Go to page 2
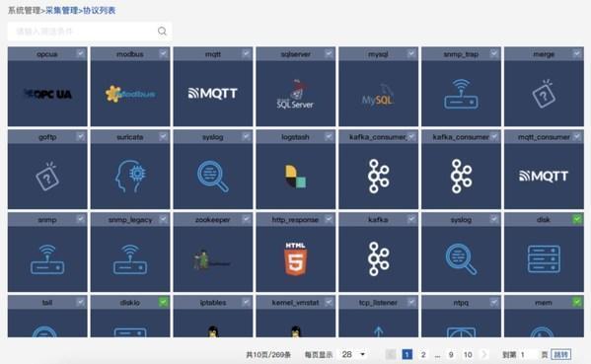 pos(423,354)
